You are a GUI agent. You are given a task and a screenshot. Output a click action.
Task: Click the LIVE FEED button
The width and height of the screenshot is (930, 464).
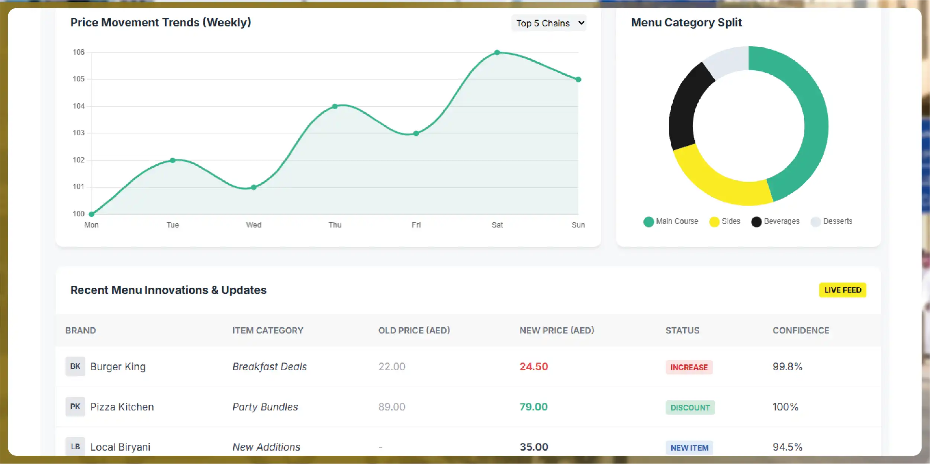click(842, 290)
